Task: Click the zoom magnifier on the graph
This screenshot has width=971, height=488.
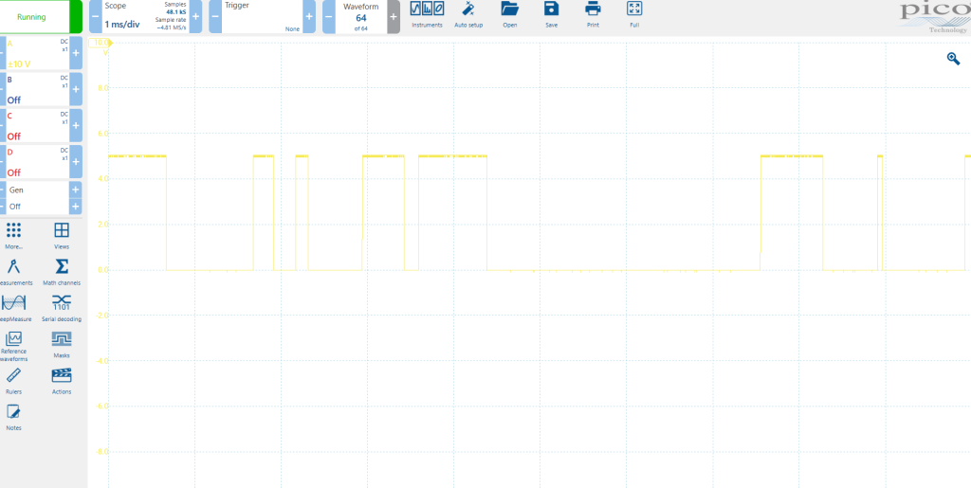Action: tap(953, 59)
